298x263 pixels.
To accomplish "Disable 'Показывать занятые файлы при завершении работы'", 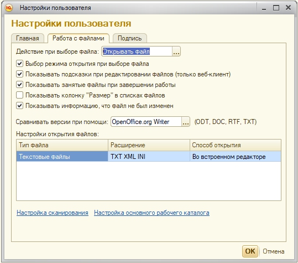I will point(19,85).
